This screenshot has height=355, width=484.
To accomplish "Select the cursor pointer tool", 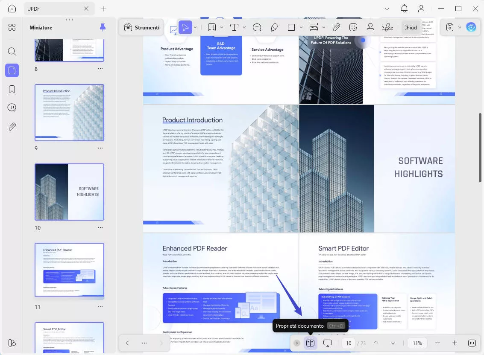I will tap(185, 27).
